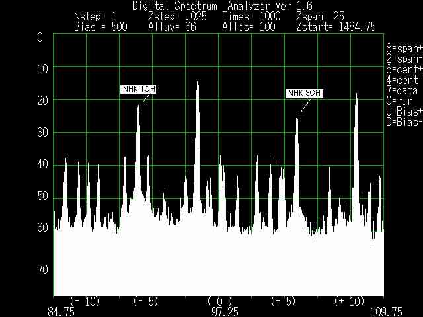Viewport: 423px width, 317px height.
Task: Click the 40 level axis label
Action: (x=42, y=164)
